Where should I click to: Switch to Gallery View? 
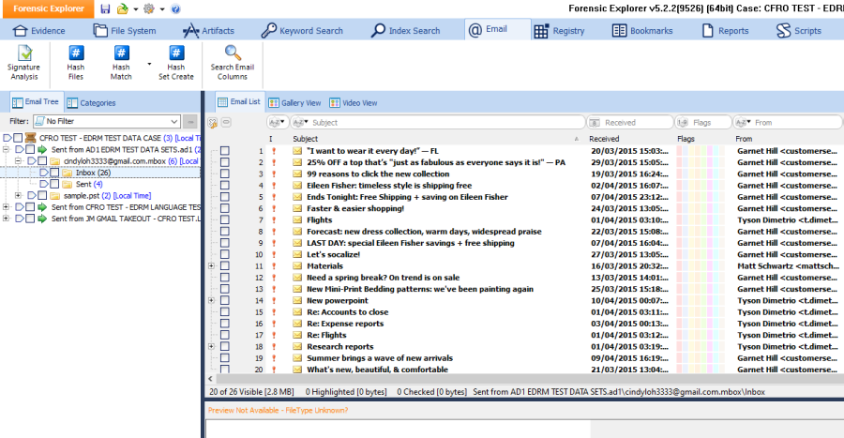(x=294, y=102)
